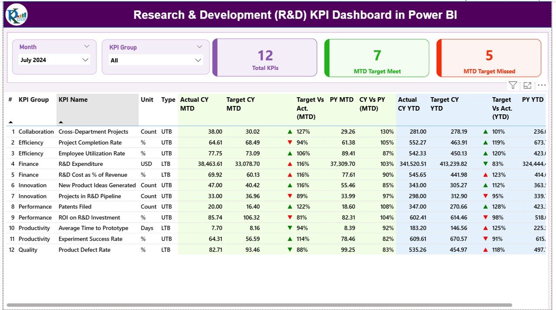Click the sort indicator under KPI Name header
This screenshot has width=556, height=310.
[61, 122]
